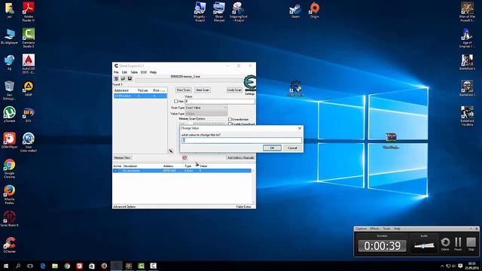Open process list icon in Cheat Engine toolbar
Screen dimensions: 482x271
[117, 78]
